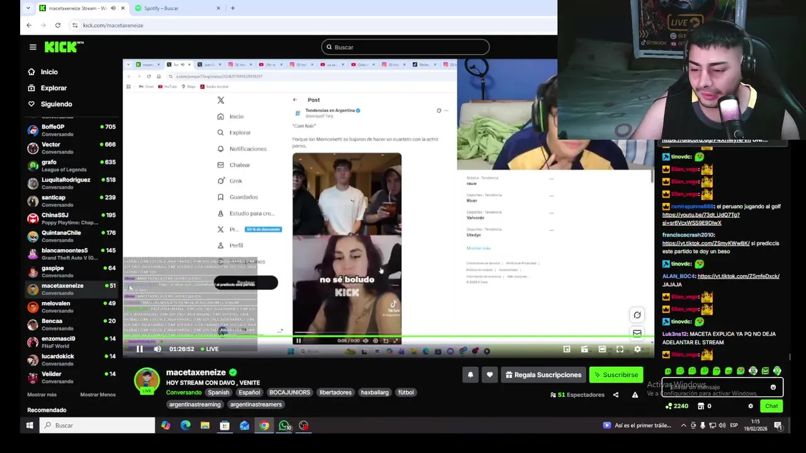Open File Explorer from the taskbar
Image resolution: width=806 pixels, height=453 pixels.
point(205,426)
